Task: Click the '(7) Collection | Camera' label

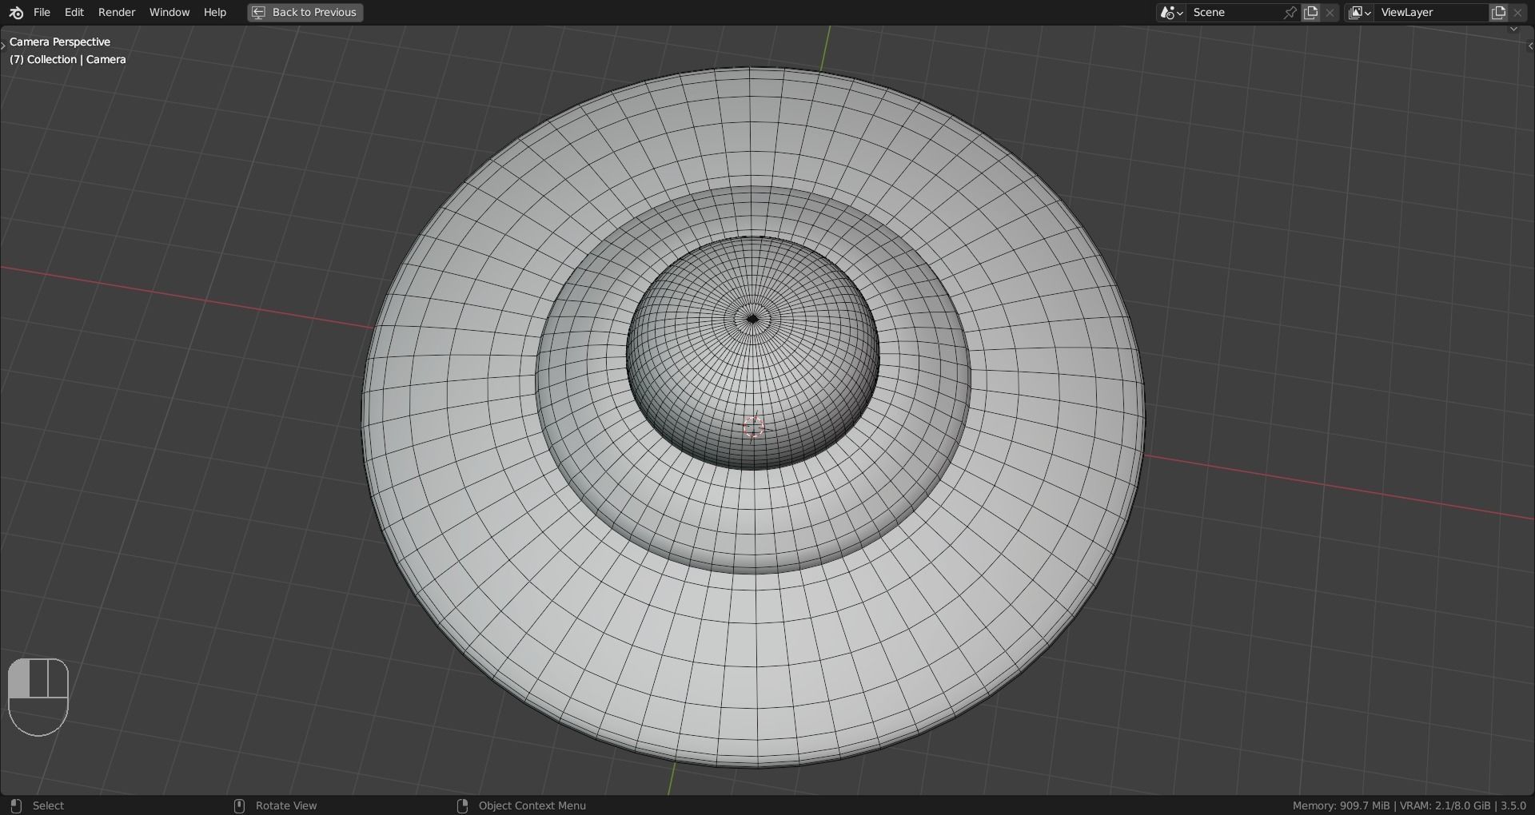Action: (68, 59)
